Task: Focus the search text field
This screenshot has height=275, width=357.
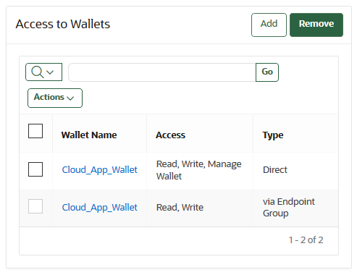Action: click(x=162, y=72)
